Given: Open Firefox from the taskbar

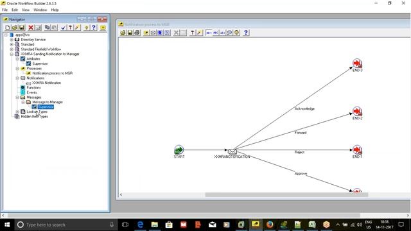Looking at the screenshot, I should [x=270, y=225].
